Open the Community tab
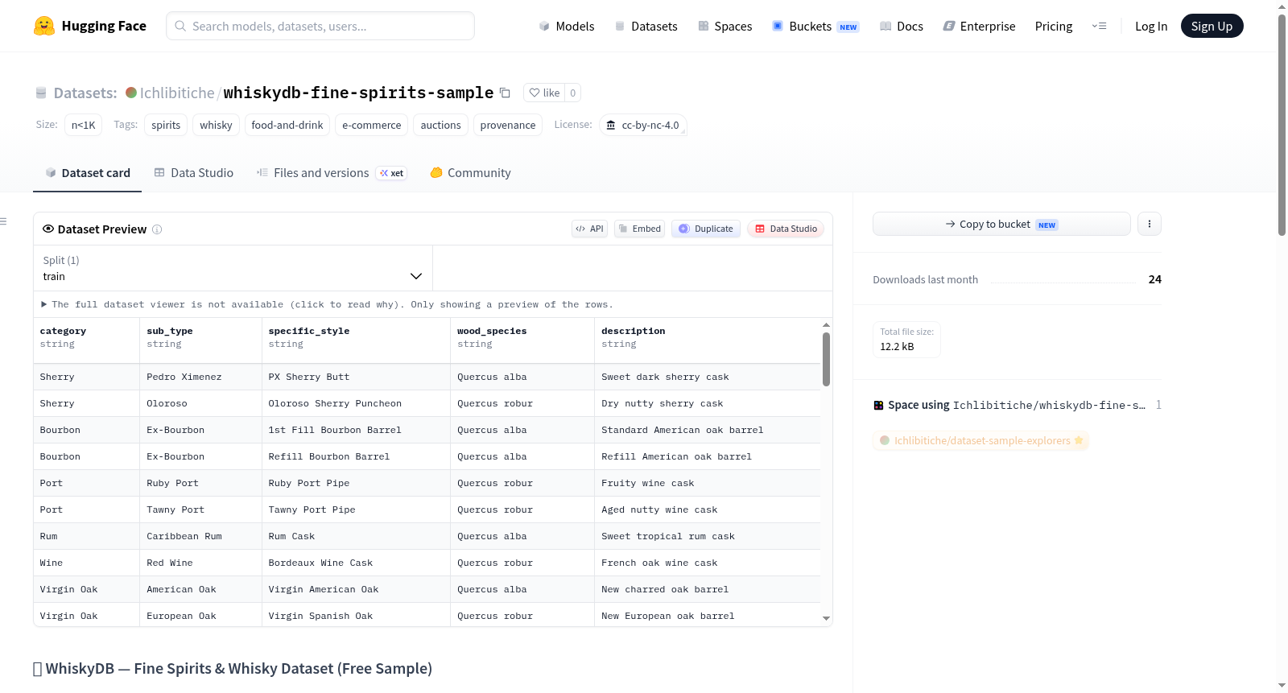The width and height of the screenshot is (1288, 693). tap(470, 172)
